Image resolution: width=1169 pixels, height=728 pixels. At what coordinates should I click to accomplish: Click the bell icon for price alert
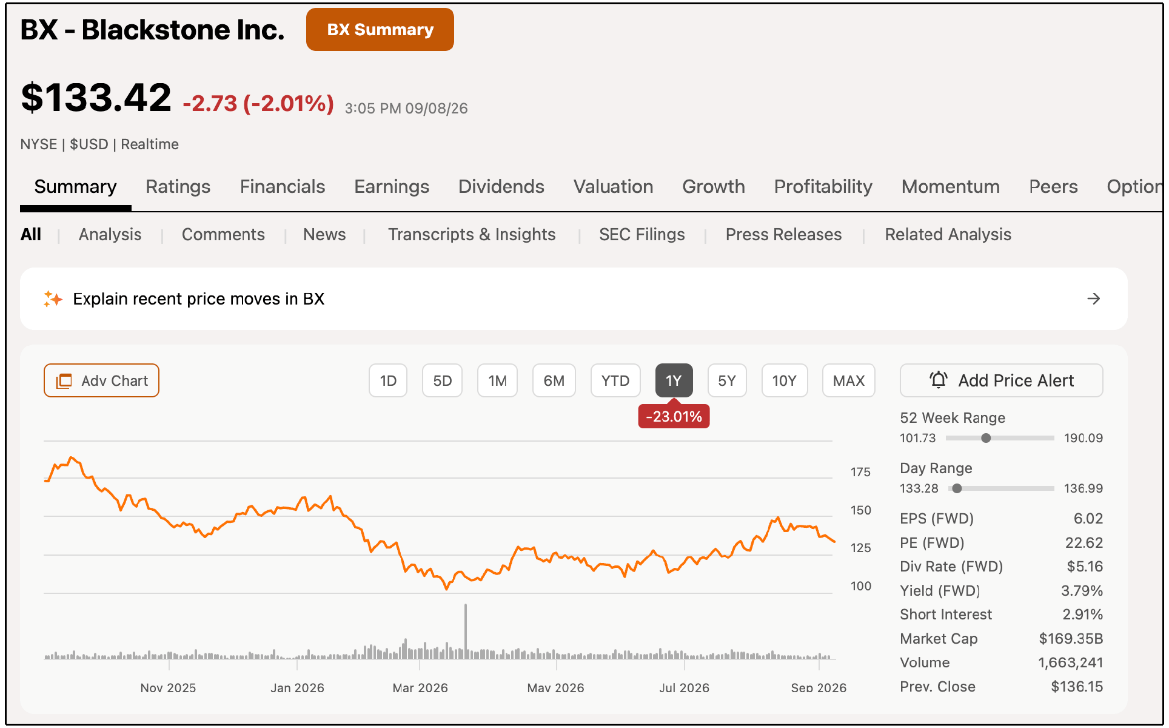[x=938, y=380]
